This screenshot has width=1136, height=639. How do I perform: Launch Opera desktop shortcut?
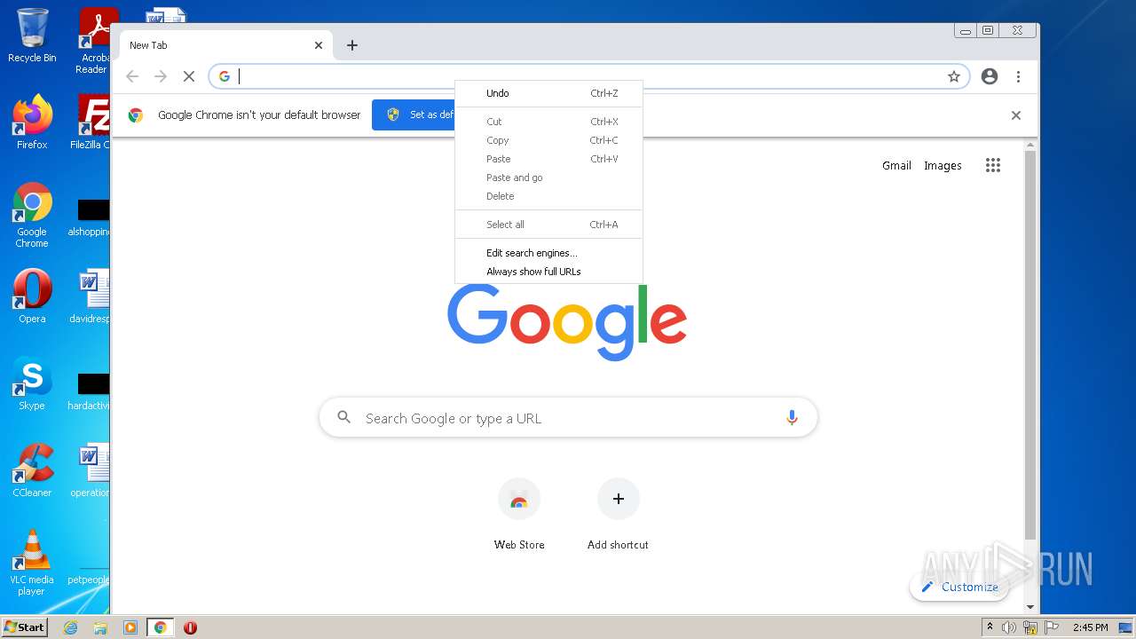32,296
